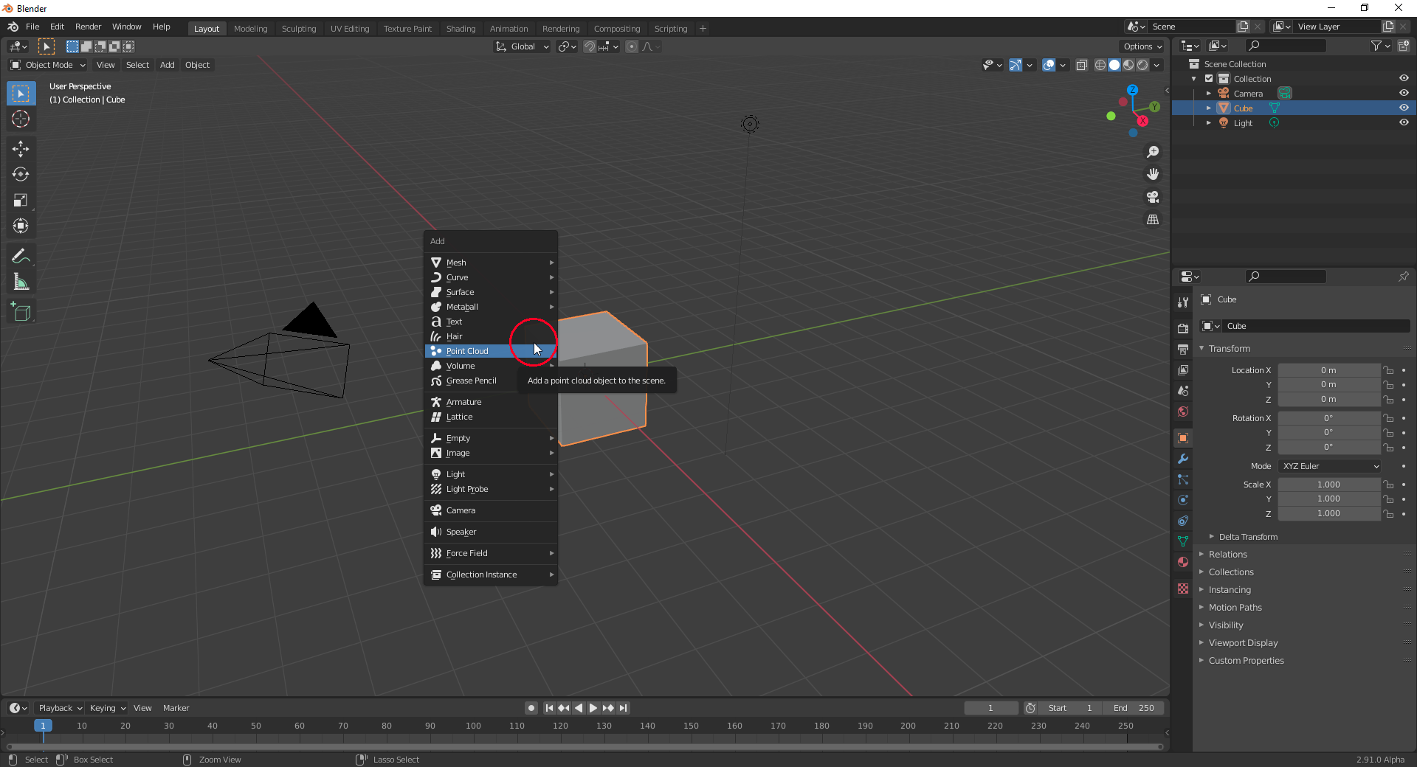Viewport: 1417px width, 767px height.
Task: Click the plus button to add a workspace
Action: click(x=702, y=28)
